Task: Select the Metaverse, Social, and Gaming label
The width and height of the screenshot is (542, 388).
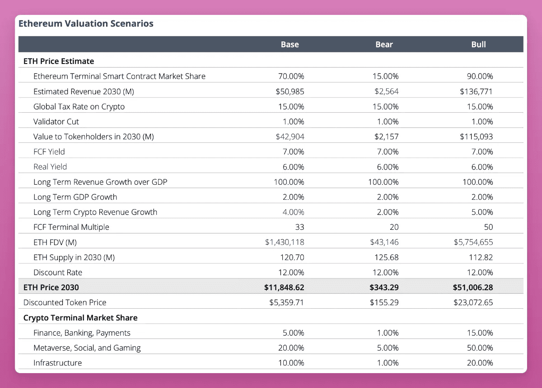Action: (87, 348)
